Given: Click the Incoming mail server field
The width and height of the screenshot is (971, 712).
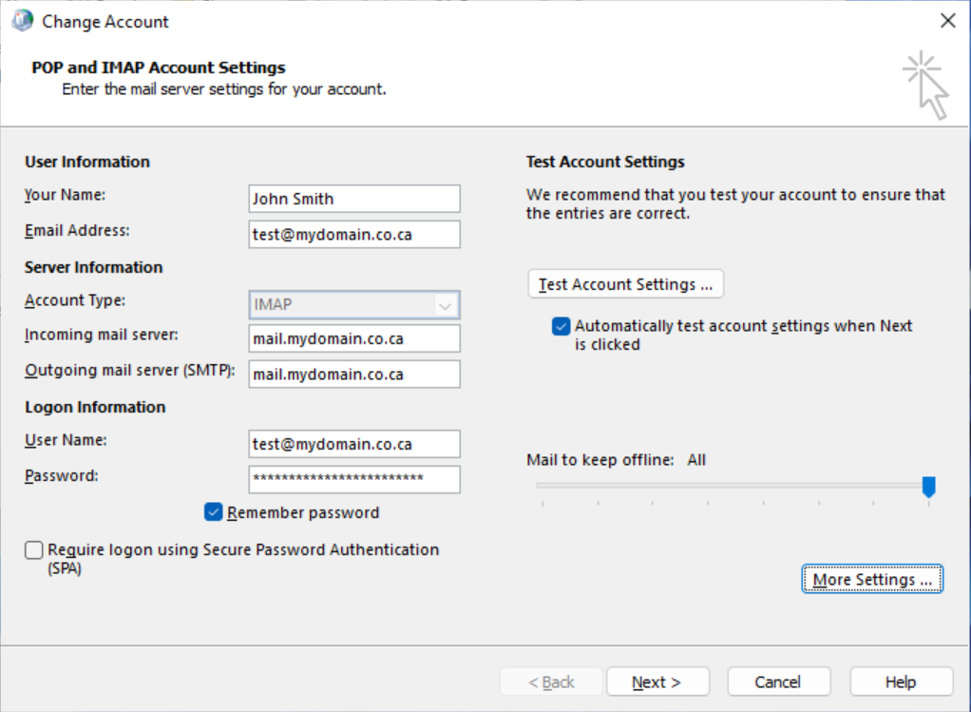Looking at the screenshot, I should point(354,338).
